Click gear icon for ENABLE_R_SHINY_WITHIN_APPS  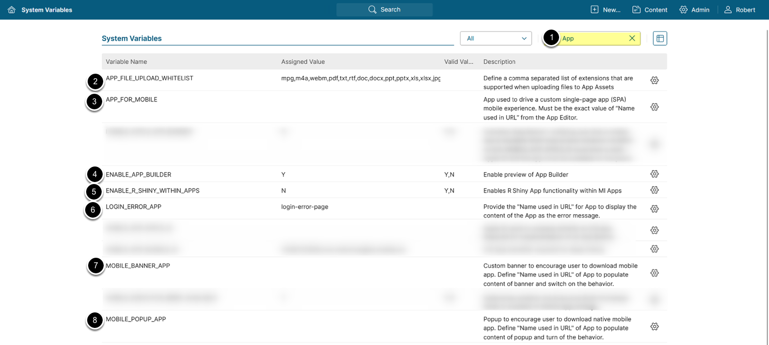coord(654,190)
